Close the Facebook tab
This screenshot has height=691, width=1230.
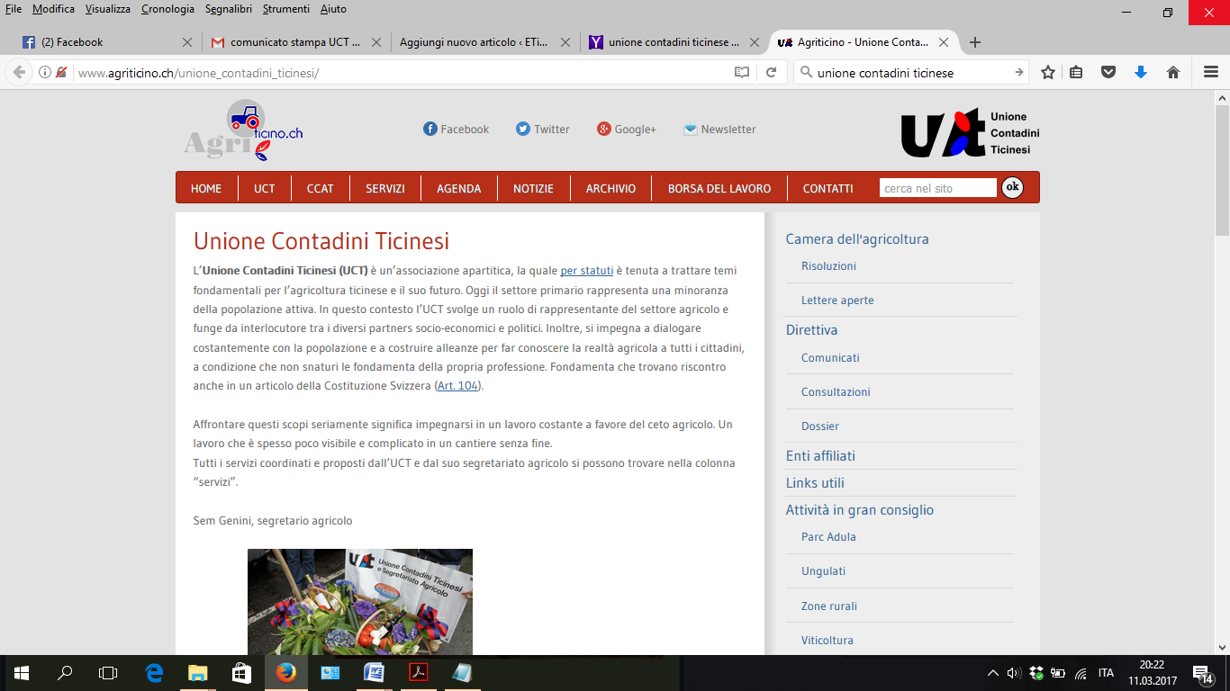click(187, 42)
